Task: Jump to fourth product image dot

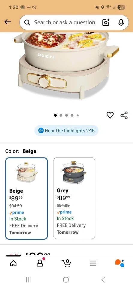Action: (x=72, y=115)
